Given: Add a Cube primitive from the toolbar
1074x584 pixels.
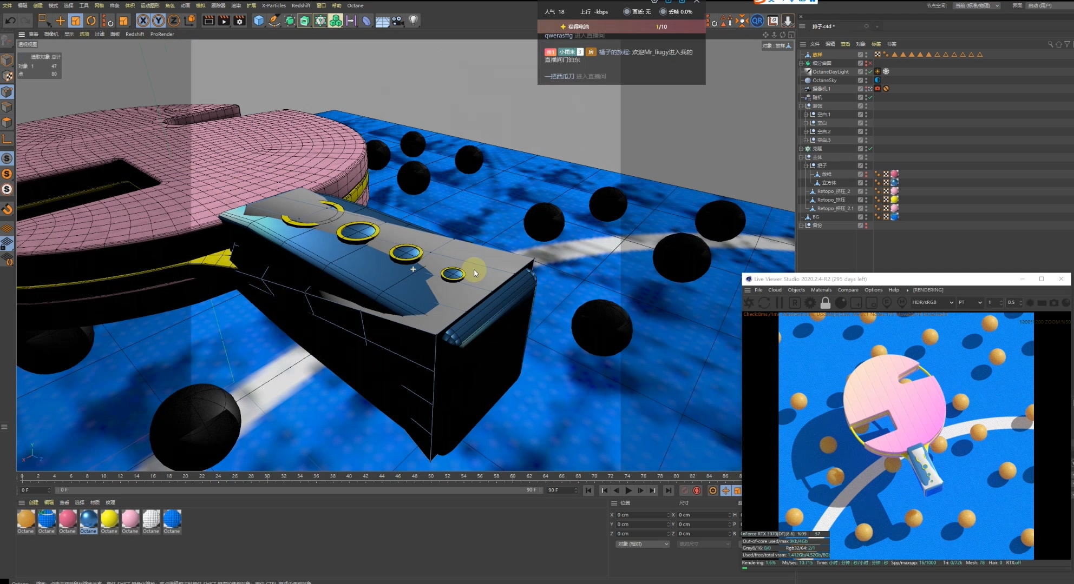Looking at the screenshot, I should pos(259,21).
